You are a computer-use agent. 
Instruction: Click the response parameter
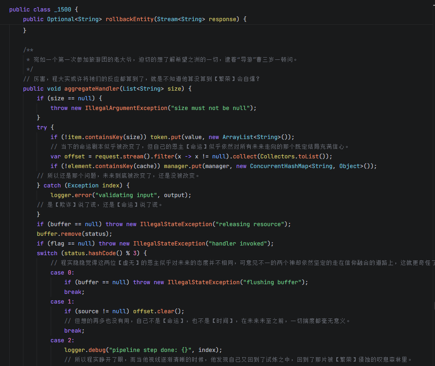pos(222,19)
